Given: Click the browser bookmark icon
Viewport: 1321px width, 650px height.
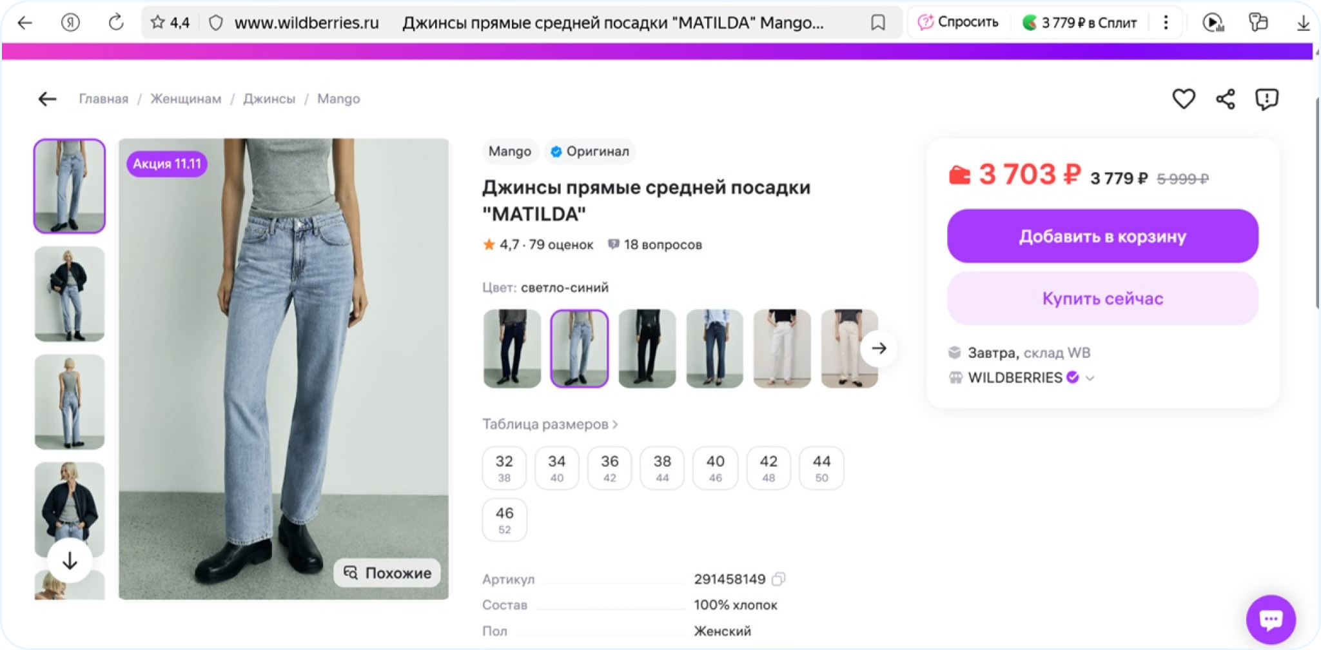Looking at the screenshot, I should click(877, 23).
